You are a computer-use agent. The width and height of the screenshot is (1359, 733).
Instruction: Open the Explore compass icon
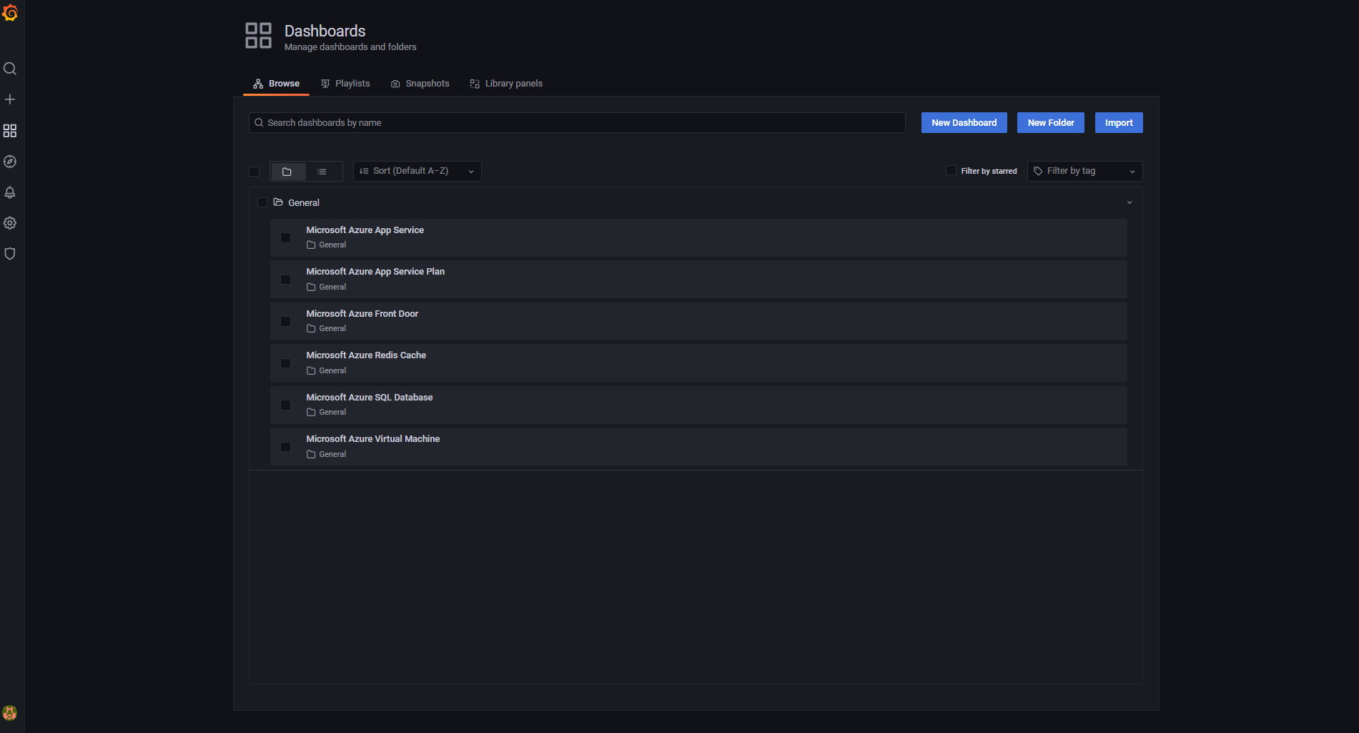(10, 162)
